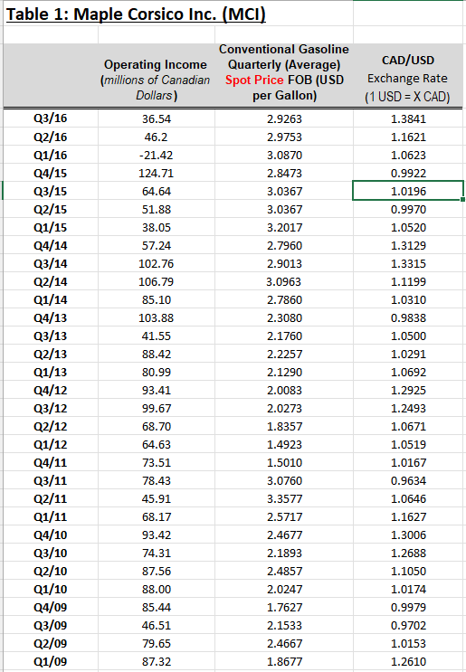The image size is (466, 672).
Task: Select the exchange rate cell 1.1050
Action: (x=408, y=571)
